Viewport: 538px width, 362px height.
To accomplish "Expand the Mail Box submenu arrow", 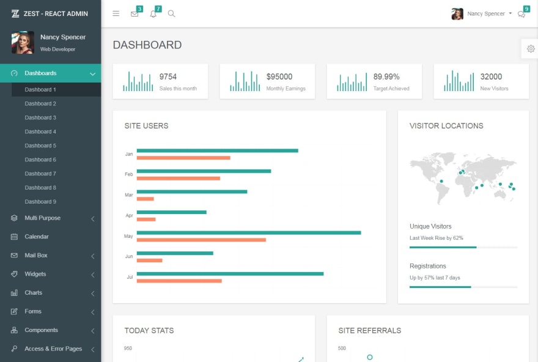I will pos(93,256).
